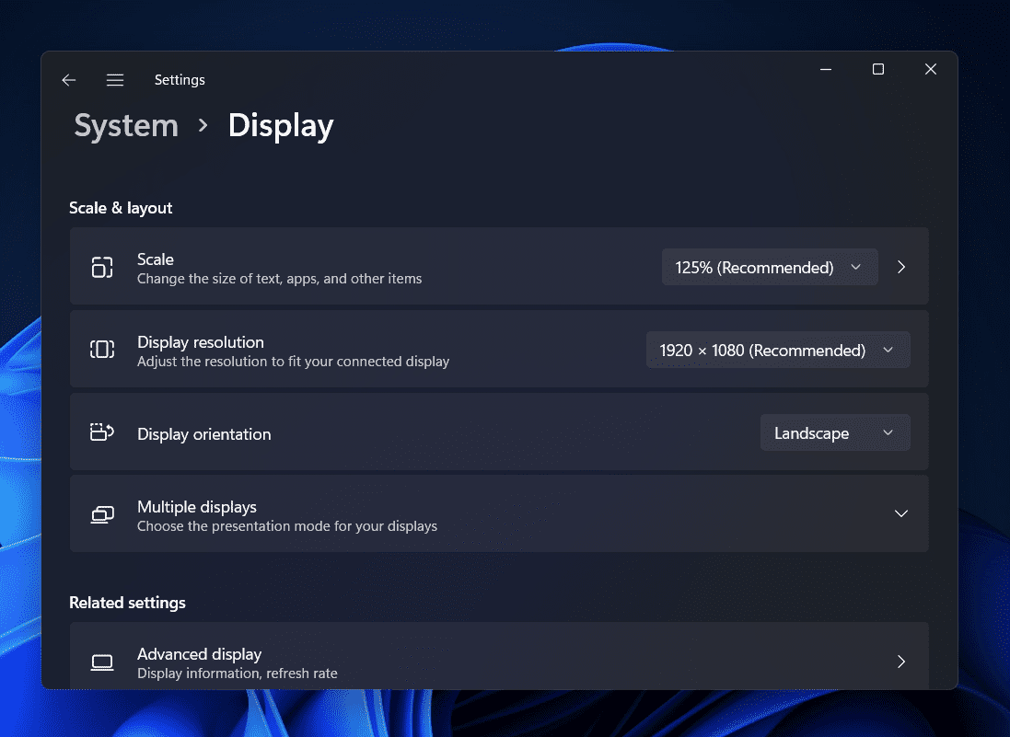Open the Display orientation dropdown
The image size is (1010, 737).
(x=834, y=432)
